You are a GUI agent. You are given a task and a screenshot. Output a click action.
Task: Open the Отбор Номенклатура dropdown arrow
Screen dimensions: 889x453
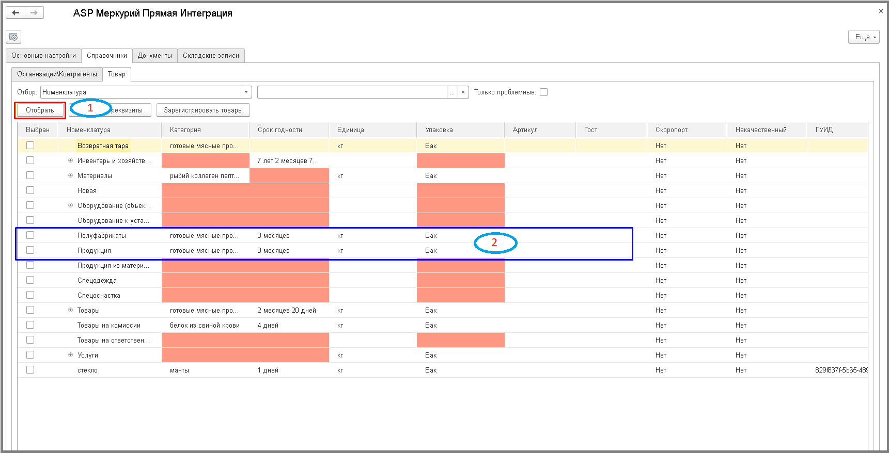click(x=246, y=92)
